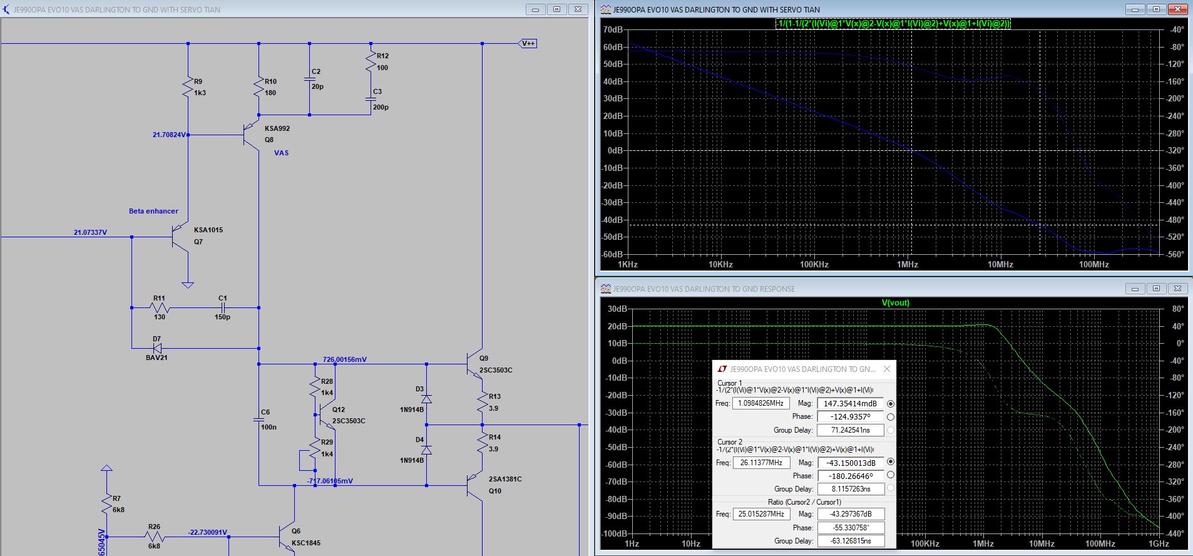Click the SERVO TIAN plot window's title icon
Viewport: 1193px width, 556px height.
click(x=605, y=9)
